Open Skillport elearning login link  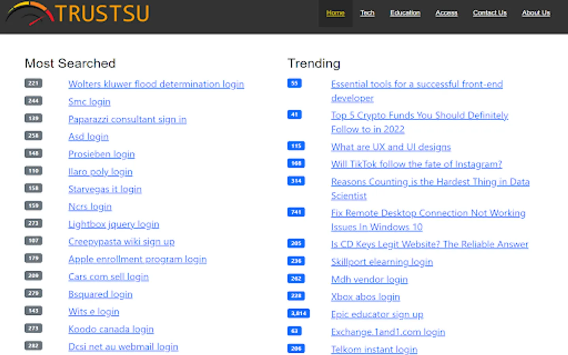click(x=382, y=262)
